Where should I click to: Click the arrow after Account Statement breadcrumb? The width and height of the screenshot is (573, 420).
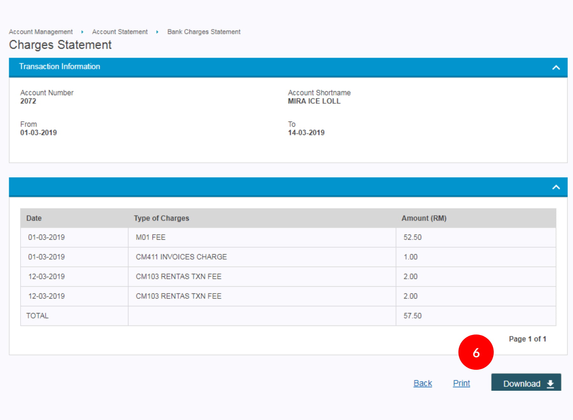click(x=157, y=32)
